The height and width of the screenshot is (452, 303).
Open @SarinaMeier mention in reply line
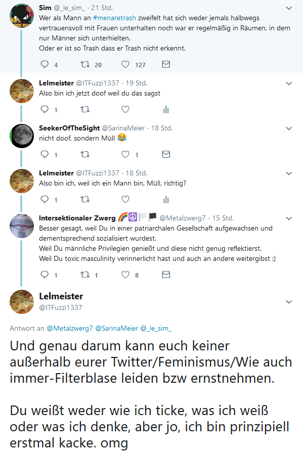tap(116, 328)
